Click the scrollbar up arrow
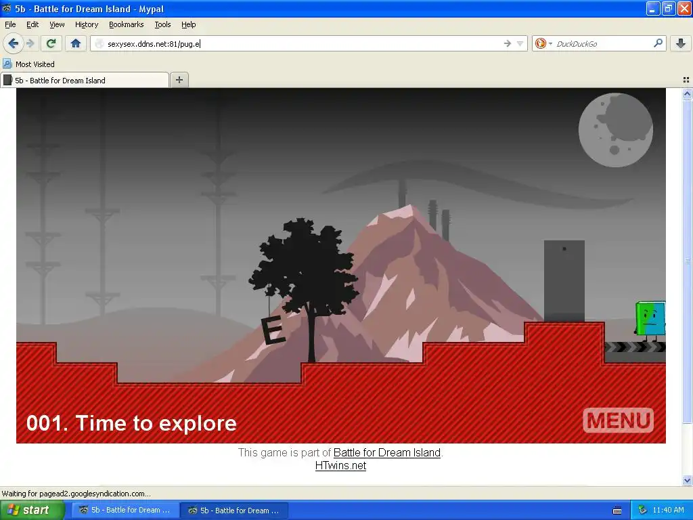693x520 pixels. point(687,93)
